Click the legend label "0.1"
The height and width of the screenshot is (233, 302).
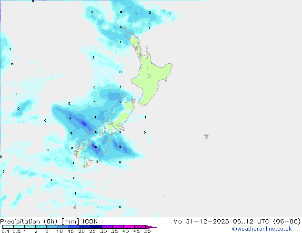[5, 231]
